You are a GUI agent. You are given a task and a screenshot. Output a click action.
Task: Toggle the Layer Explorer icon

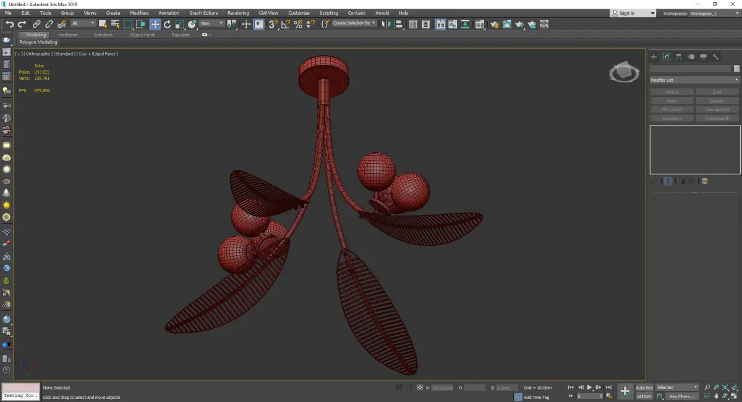pos(426,24)
